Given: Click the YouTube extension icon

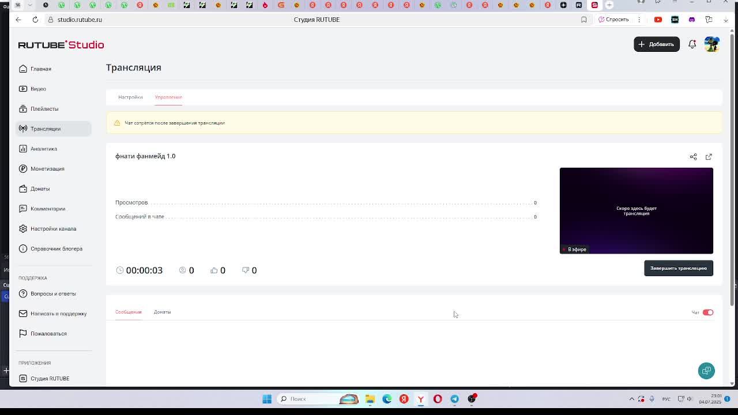Looking at the screenshot, I should (658, 20).
